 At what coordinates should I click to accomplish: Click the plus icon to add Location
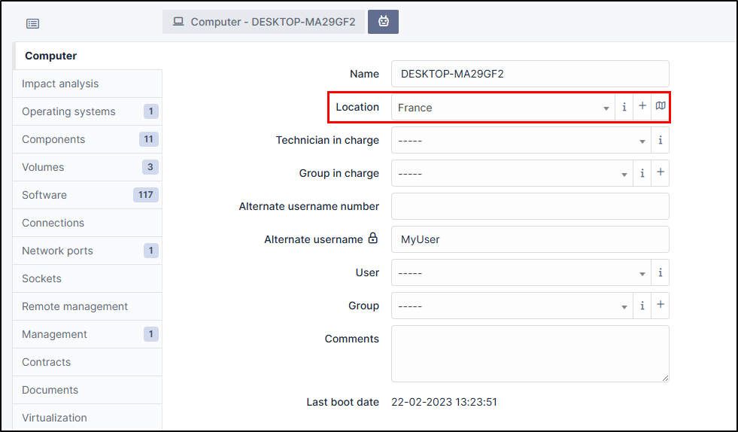pos(642,107)
